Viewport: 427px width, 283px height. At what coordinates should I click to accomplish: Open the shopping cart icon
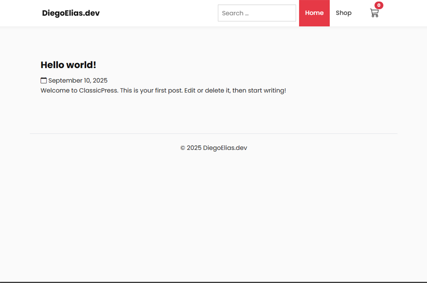pyautogui.click(x=374, y=13)
